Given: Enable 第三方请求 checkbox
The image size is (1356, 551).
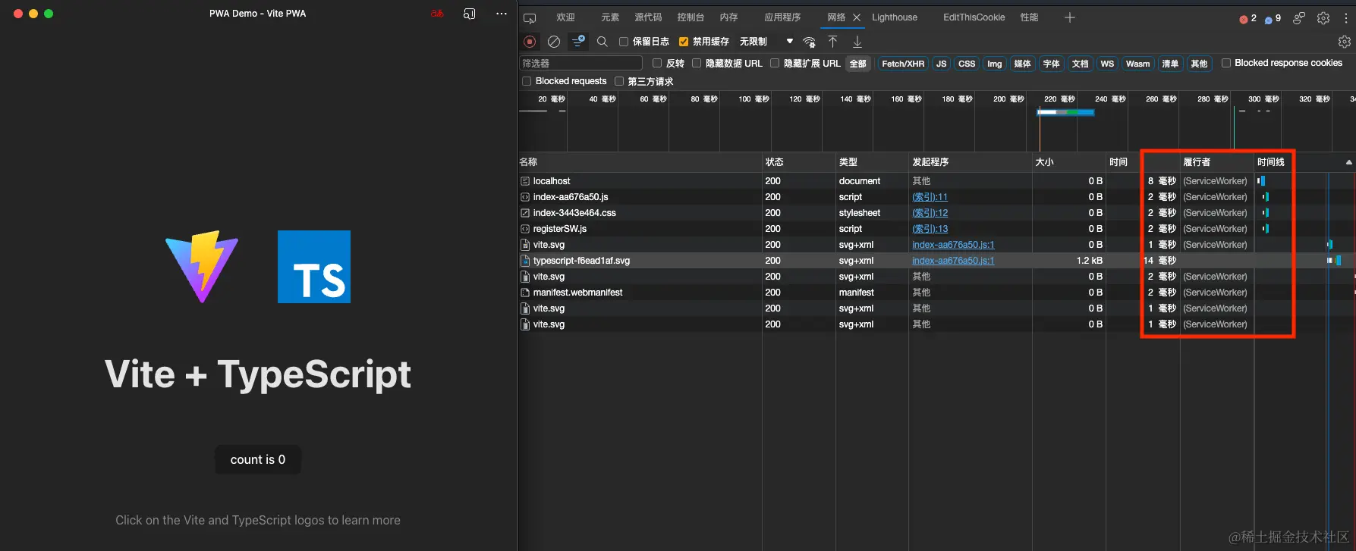Looking at the screenshot, I should click(619, 81).
